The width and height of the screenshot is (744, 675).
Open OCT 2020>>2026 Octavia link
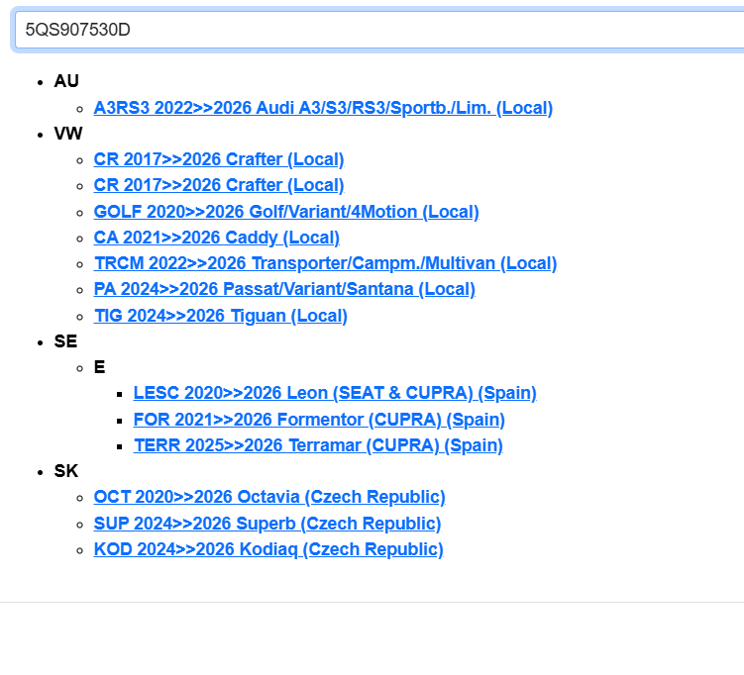pyautogui.click(x=269, y=497)
